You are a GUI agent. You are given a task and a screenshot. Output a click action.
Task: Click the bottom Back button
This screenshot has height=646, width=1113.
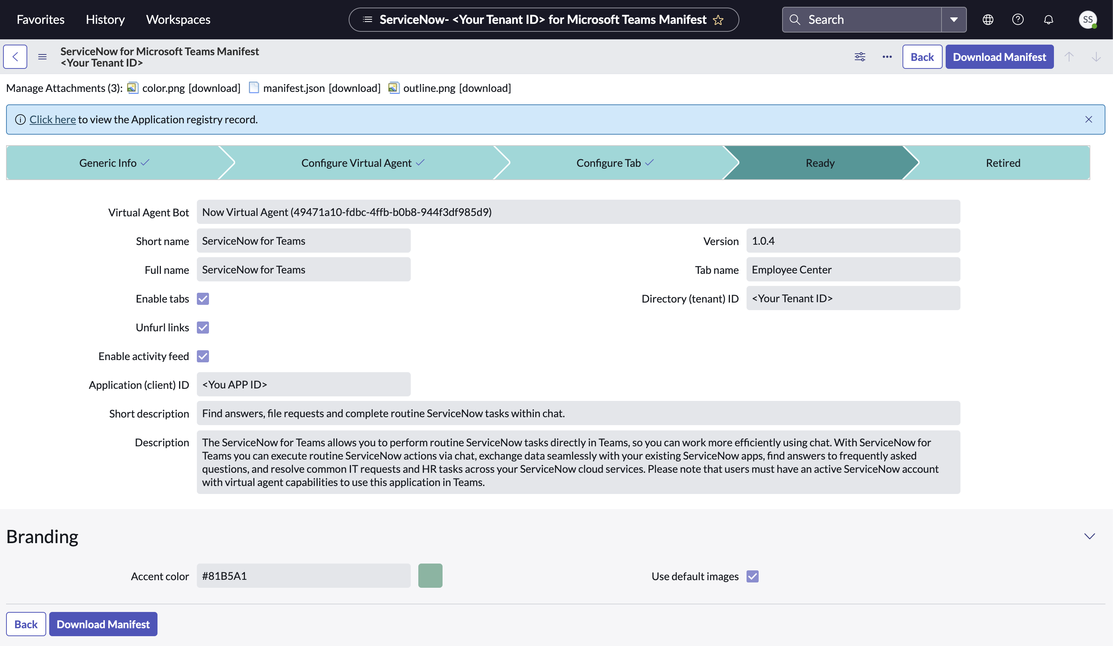coord(26,624)
